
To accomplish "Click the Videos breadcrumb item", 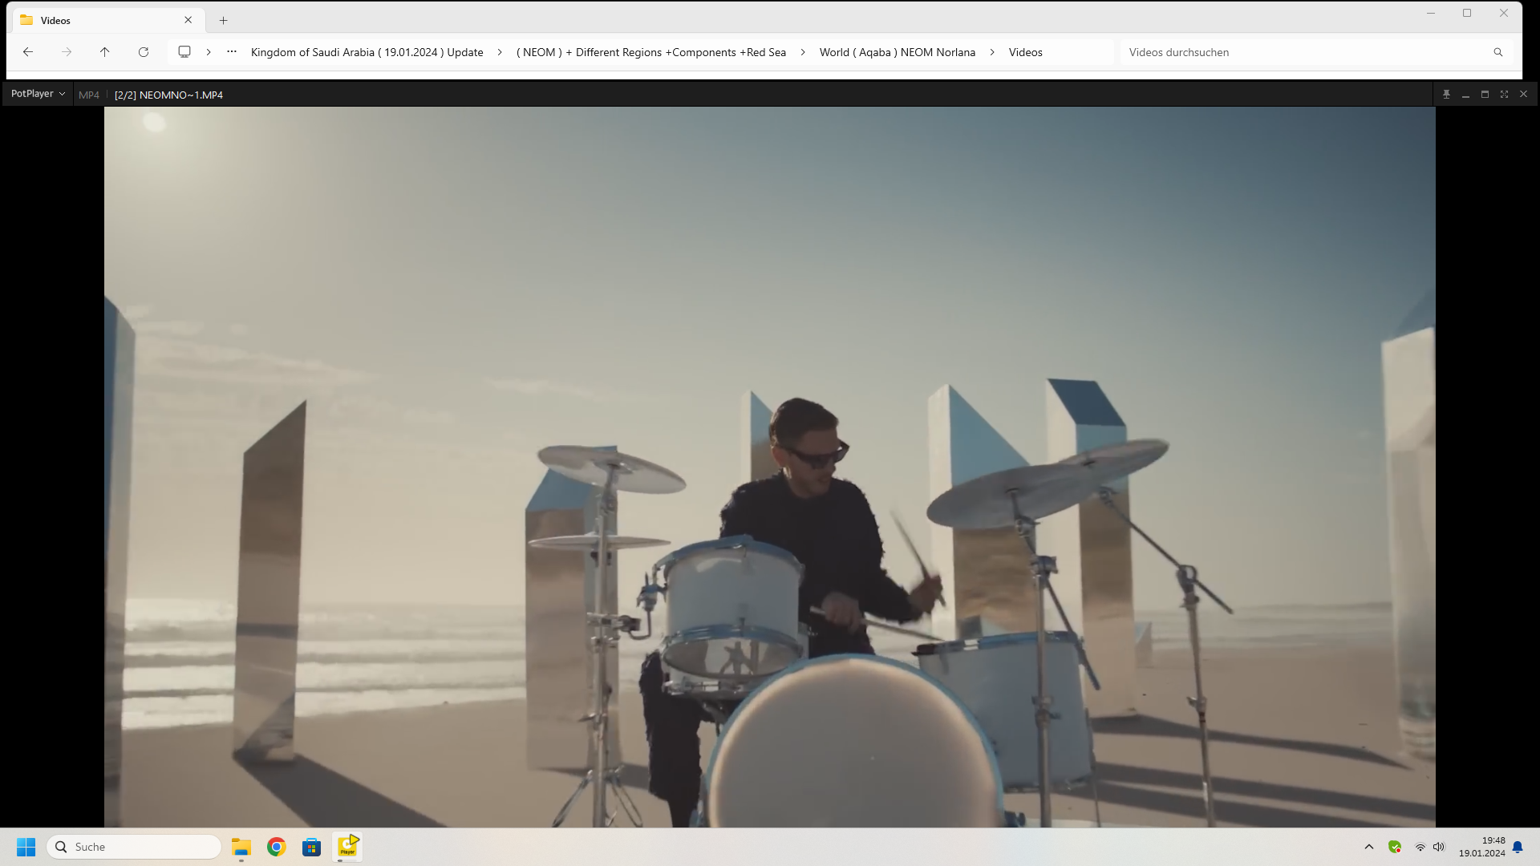I will (x=1026, y=52).
